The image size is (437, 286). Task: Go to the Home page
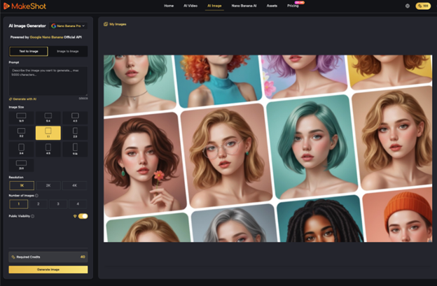(169, 6)
